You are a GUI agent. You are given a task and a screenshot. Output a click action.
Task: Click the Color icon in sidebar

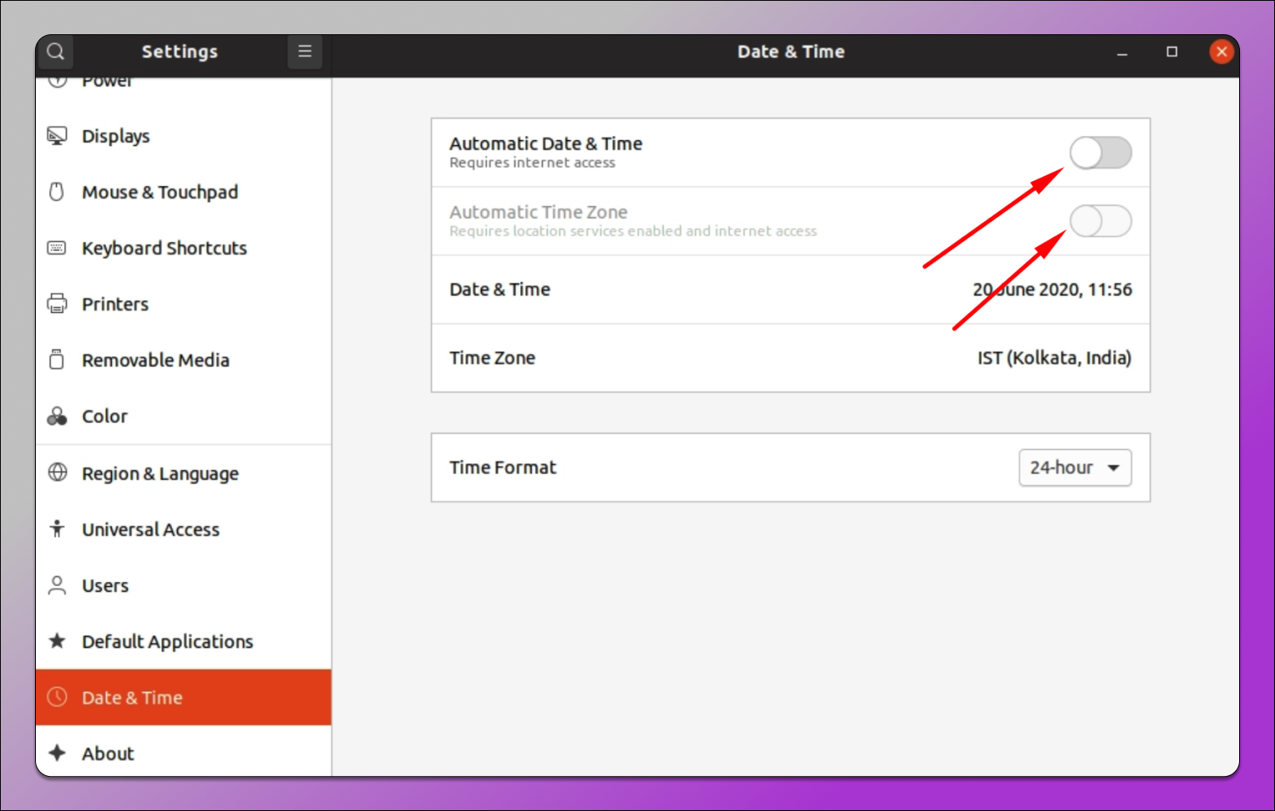pyautogui.click(x=57, y=417)
